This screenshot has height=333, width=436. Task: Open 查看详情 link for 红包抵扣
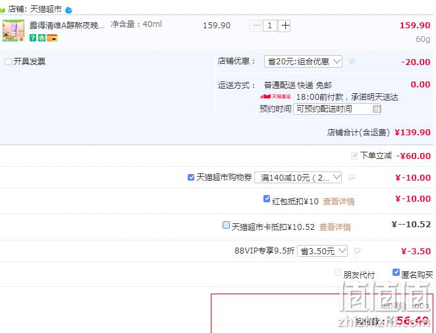tap(339, 202)
